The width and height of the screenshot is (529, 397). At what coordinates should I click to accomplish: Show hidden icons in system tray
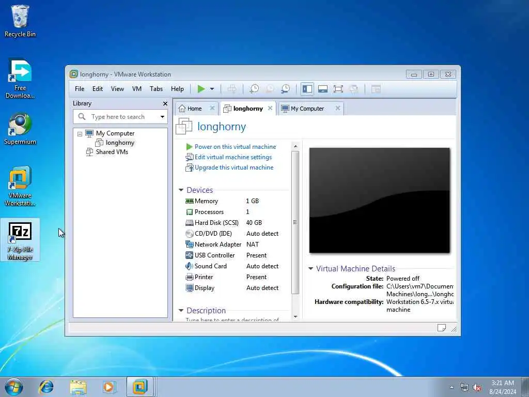pyautogui.click(x=452, y=388)
